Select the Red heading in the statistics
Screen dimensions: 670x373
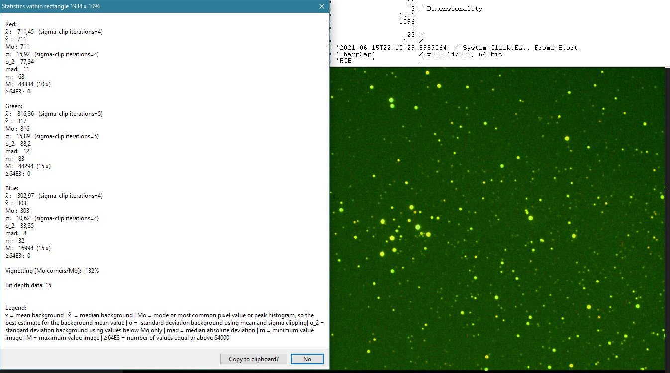click(10, 24)
